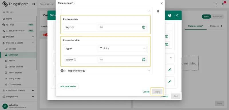Go to Gateway List breadcrumb

pyautogui.click(x=46, y=4)
